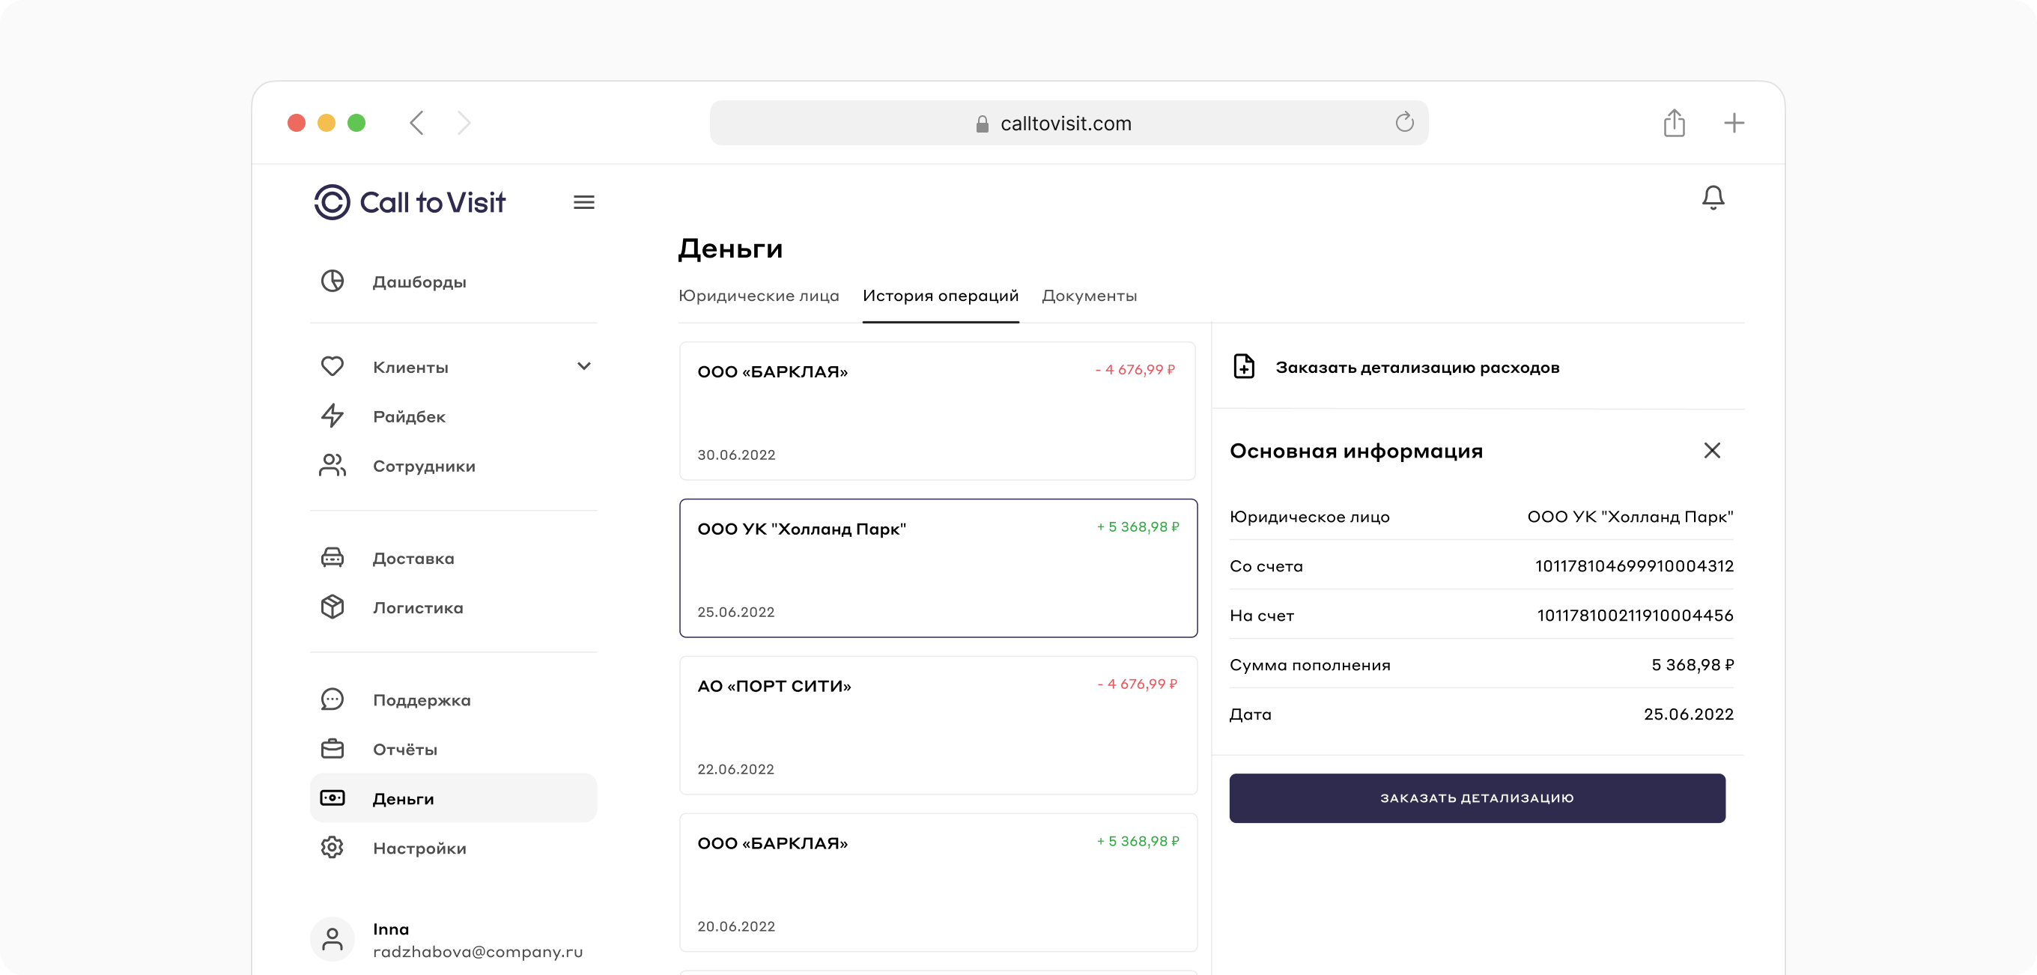2037x975 pixels.
Task: Go to Райдбек section
Action: [x=453, y=416]
